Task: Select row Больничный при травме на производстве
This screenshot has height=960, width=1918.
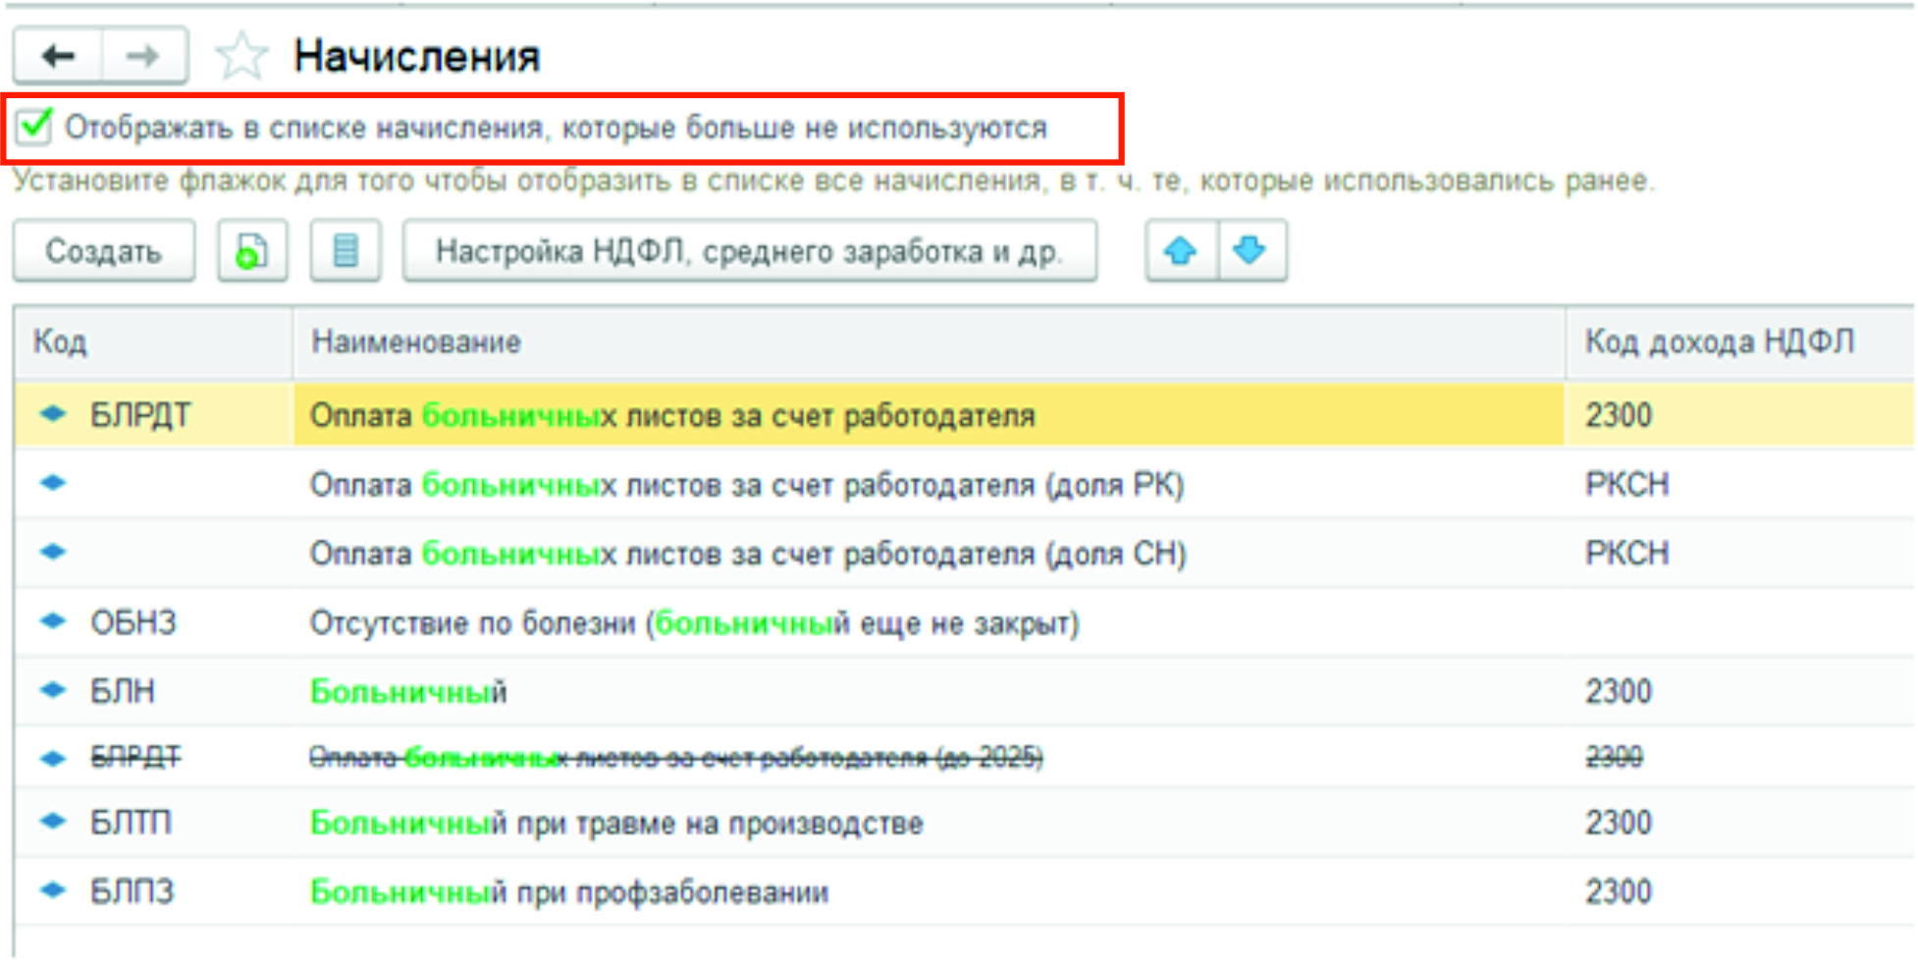Action: 616,823
